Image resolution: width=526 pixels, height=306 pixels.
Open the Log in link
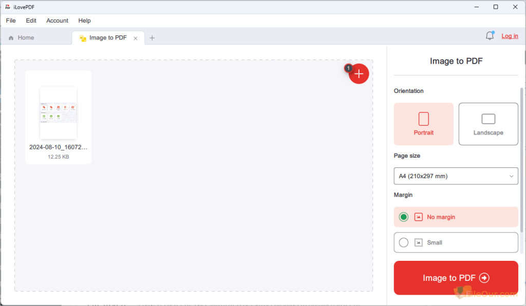tap(510, 35)
